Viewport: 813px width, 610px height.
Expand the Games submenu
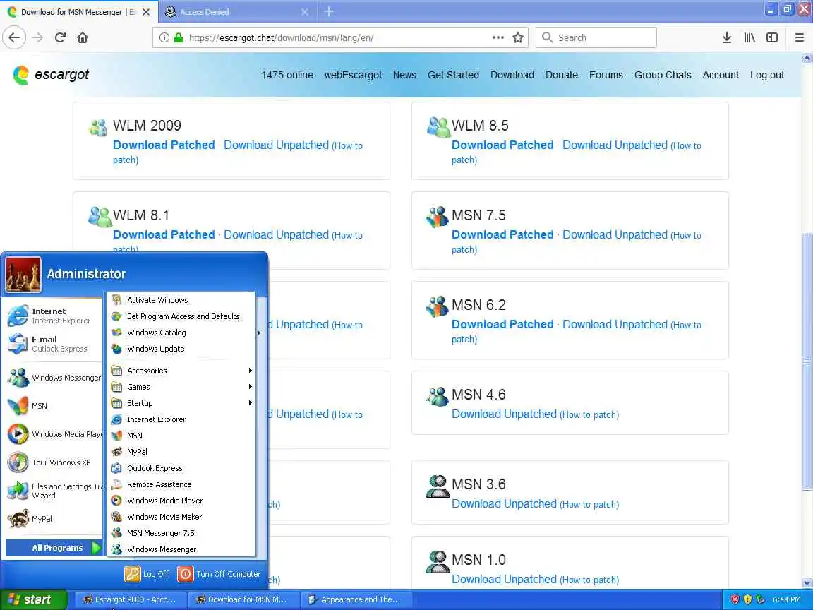[x=181, y=387]
